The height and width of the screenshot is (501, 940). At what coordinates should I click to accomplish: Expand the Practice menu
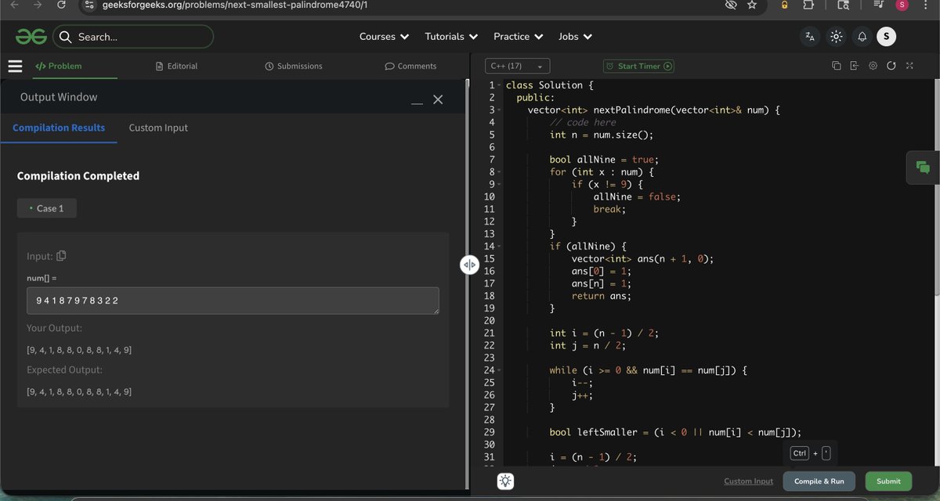518,37
